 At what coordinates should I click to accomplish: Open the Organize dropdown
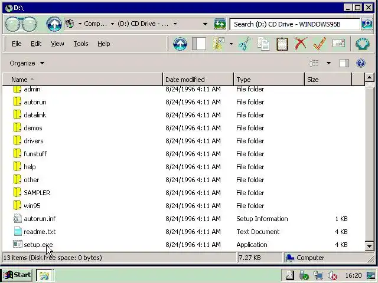point(27,63)
